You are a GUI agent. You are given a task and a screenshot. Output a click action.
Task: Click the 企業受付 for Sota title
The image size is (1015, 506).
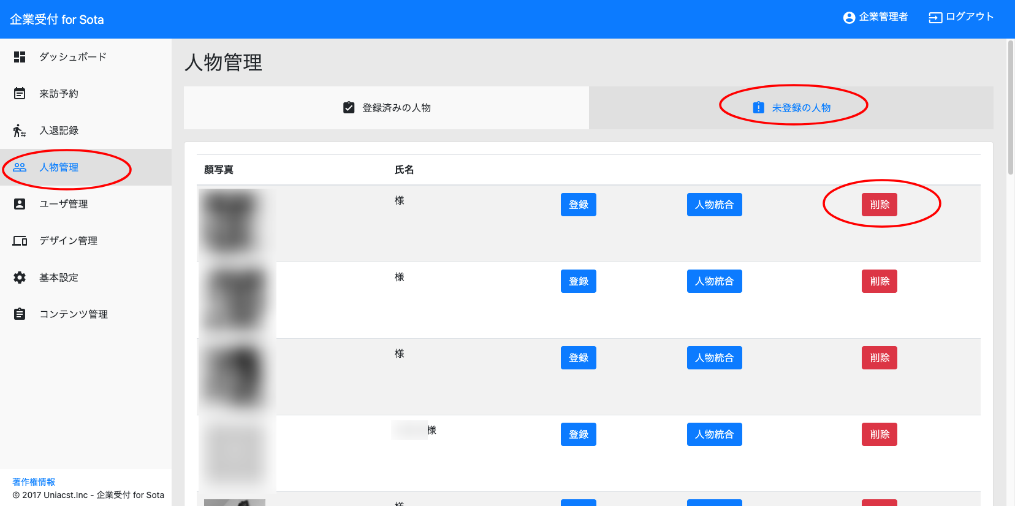tap(57, 20)
